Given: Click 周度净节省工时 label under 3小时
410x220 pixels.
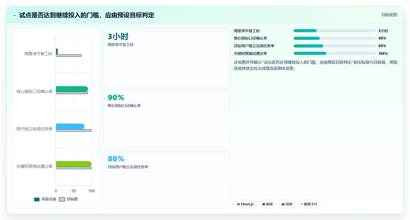Looking at the screenshot, I should 121,44.
